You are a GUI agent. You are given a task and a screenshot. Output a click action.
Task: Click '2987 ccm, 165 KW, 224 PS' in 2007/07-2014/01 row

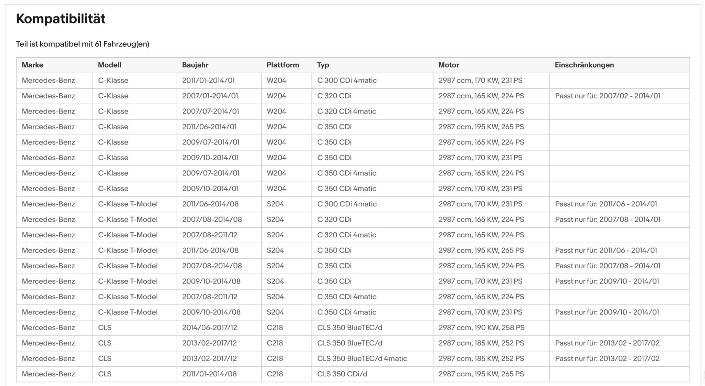(x=481, y=111)
